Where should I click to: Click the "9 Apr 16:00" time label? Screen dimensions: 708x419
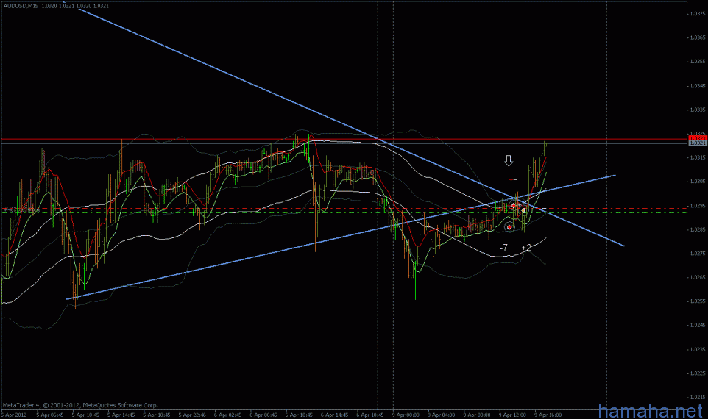pos(548,415)
